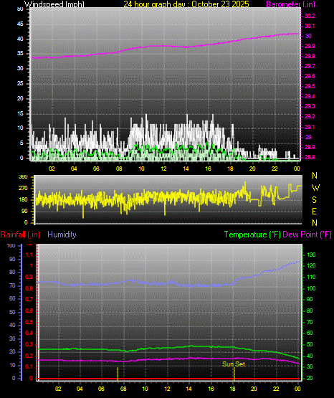Click the Rainfall (.in) legend label
The image size is (334, 398).
20,234
